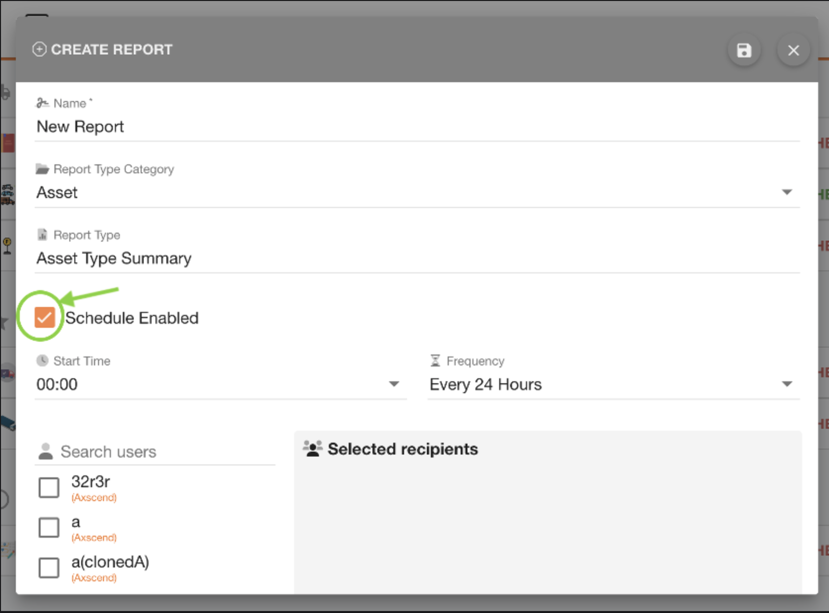
Task: Close the Create Report dialog
Action: coord(793,50)
